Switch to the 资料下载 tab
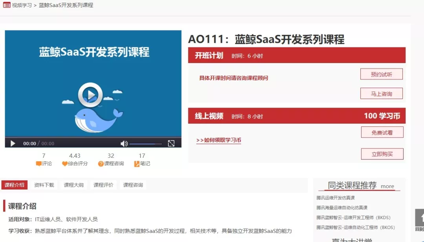Viewport: 424px width, 242px height. [44, 184]
